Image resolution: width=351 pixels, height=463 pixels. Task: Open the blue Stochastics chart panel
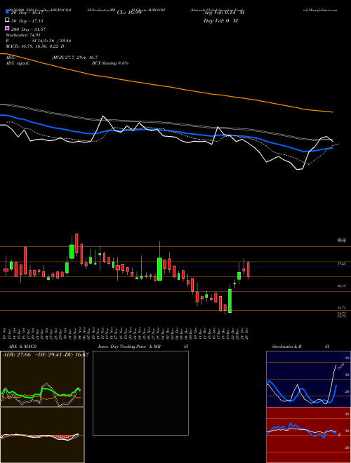coord(308,379)
